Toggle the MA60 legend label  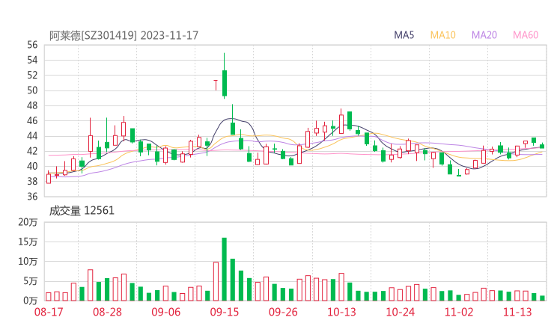(526, 35)
